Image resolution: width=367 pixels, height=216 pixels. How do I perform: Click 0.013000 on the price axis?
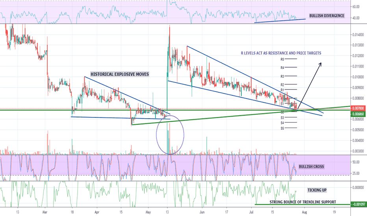(358, 45)
